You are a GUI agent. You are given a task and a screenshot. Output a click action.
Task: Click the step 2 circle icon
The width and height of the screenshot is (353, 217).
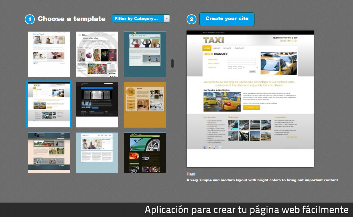point(191,19)
